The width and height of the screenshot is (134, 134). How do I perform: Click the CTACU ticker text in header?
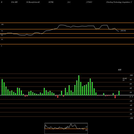point(90,2)
